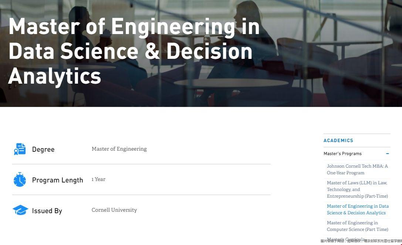Click the "1 Year" program length value
Image resolution: width=402 pixels, height=245 pixels.
pyautogui.click(x=98, y=179)
